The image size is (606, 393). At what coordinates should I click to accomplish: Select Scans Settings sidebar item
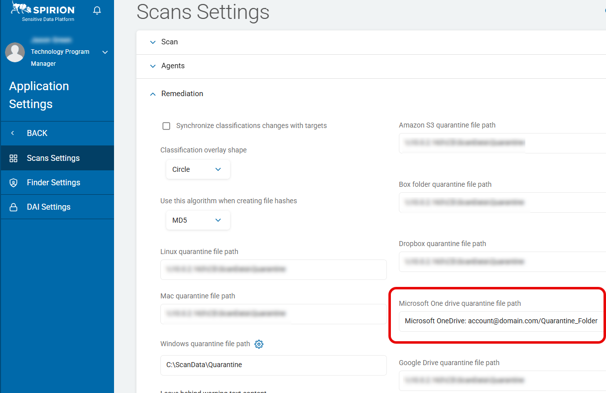pyautogui.click(x=57, y=158)
